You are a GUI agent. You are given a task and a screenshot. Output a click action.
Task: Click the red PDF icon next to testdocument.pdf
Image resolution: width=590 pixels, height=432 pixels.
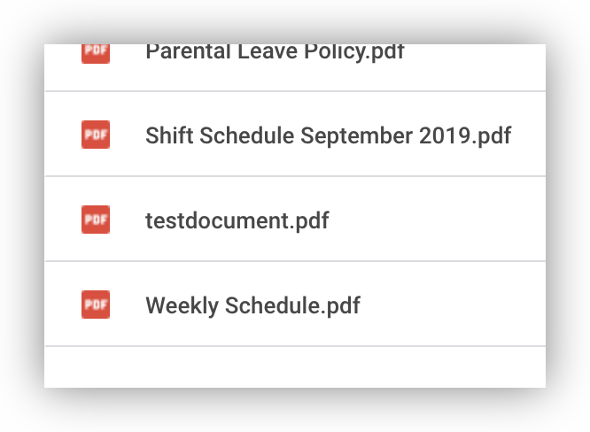tap(96, 220)
